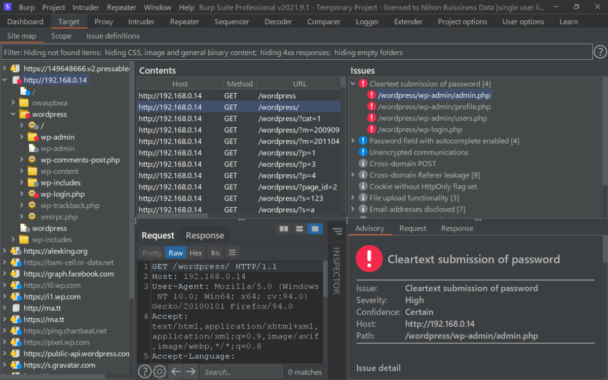Screen dimensions: 608x380
Task: Expand File upload functionality issues
Action: (x=353, y=198)
